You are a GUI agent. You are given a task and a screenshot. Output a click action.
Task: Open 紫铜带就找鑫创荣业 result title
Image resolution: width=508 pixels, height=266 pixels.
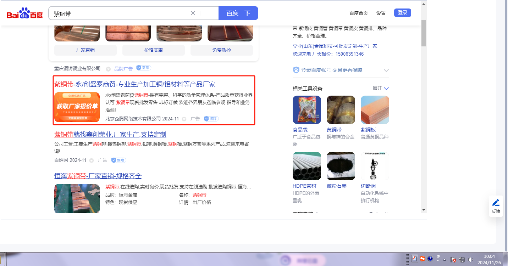(110, 135)
